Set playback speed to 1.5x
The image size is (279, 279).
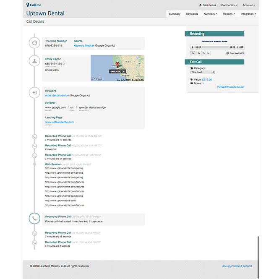tap(198, 53)
